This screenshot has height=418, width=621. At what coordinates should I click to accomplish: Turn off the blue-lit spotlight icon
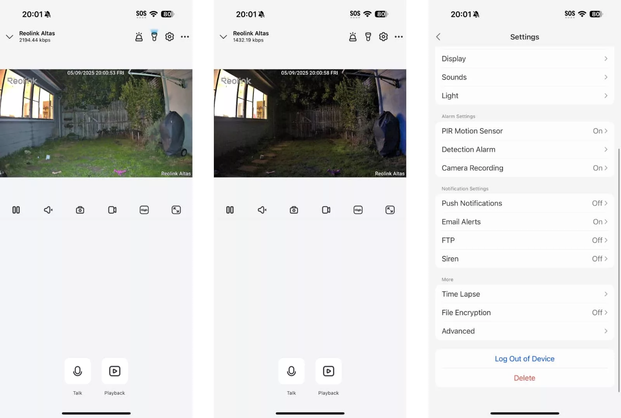point(154,36)
